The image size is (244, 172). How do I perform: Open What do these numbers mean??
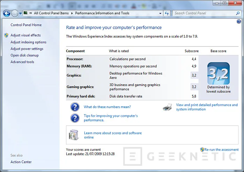click(x=107, y=107)
